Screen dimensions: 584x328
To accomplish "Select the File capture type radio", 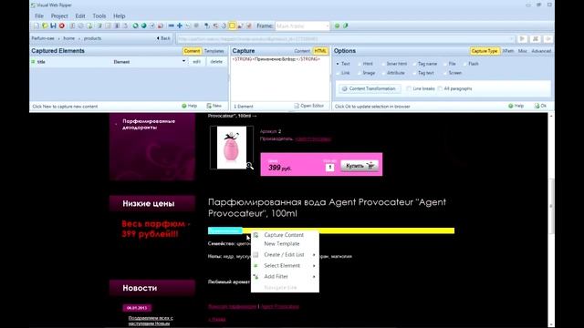I will 445,64.
